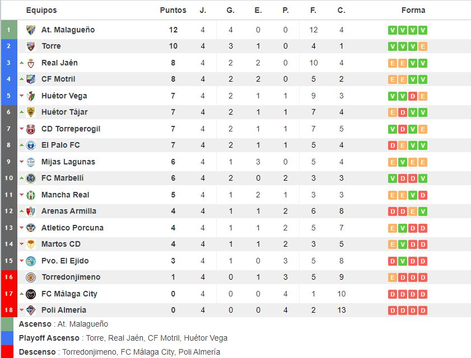Click the Poli Almería crest icon
Viewport: 471px width, 358px height.
point(31,310)
